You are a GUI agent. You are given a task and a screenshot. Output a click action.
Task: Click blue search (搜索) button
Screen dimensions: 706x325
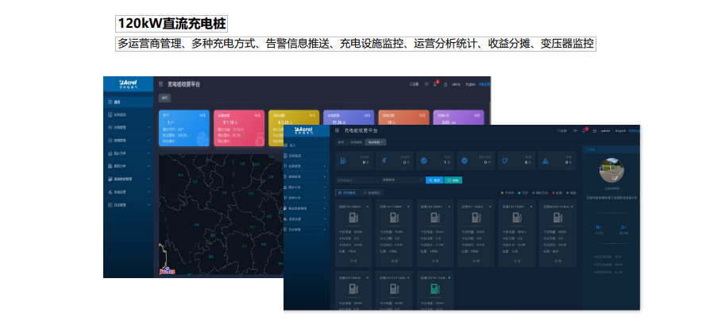(x=434, y=180)
